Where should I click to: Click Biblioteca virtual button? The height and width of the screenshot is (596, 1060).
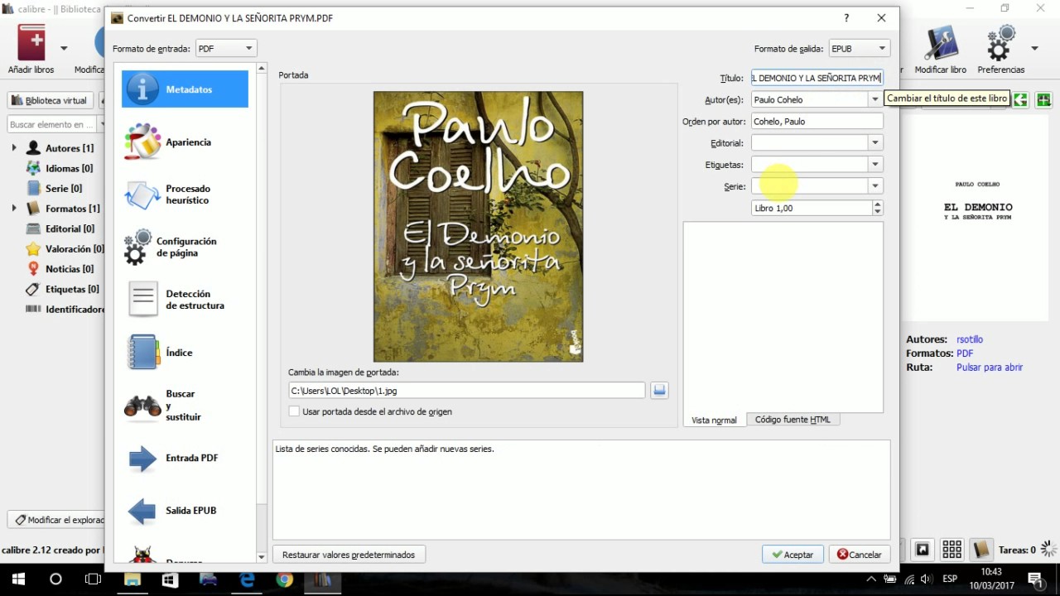coord(50,100)
